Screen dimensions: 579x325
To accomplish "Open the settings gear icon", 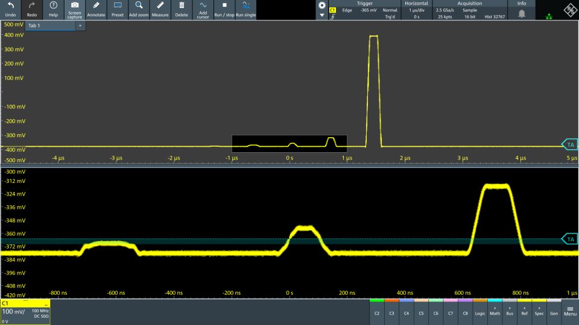I will (322, 5).
